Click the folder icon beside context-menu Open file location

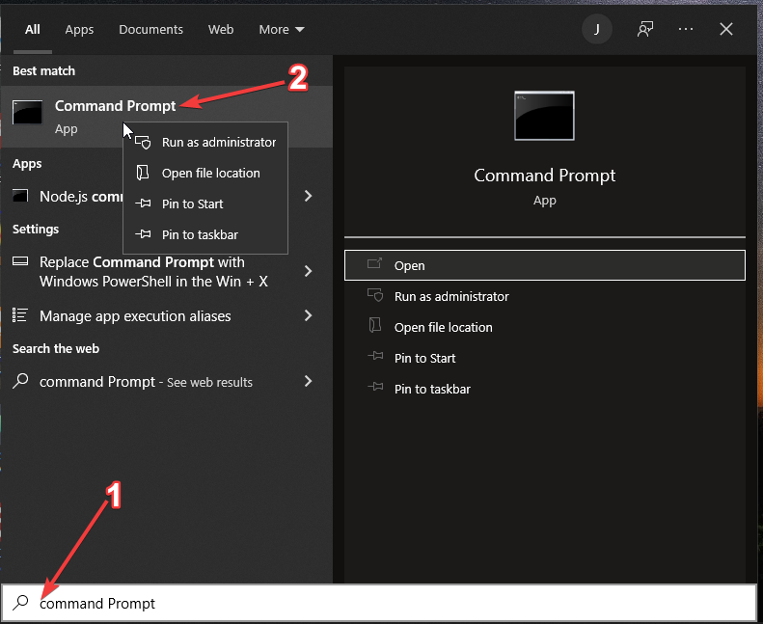point(143,173)
